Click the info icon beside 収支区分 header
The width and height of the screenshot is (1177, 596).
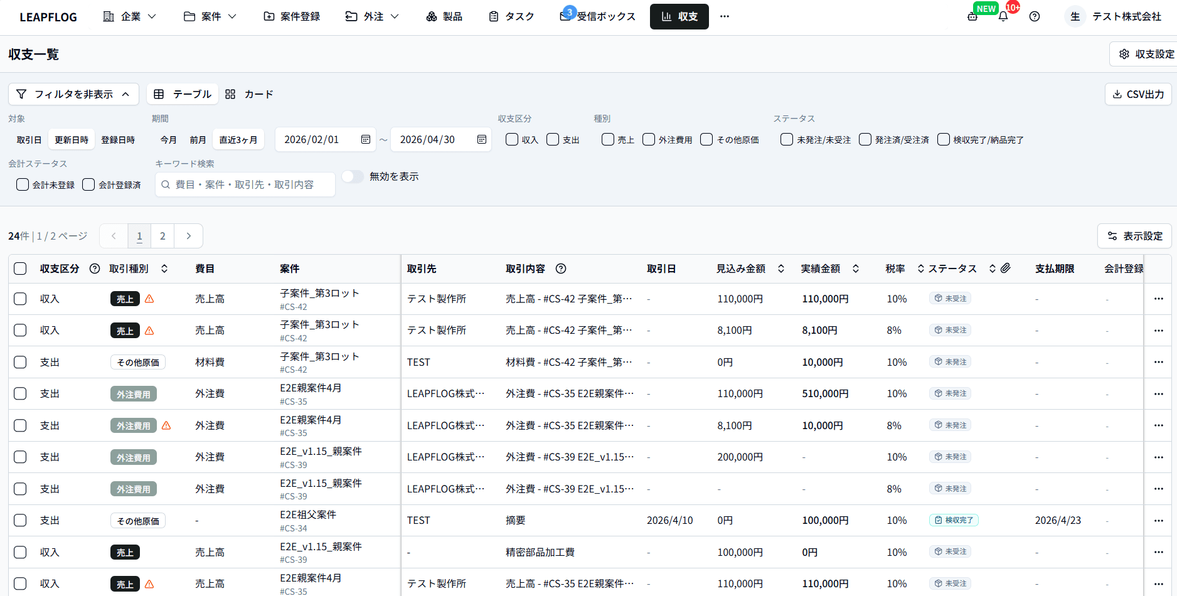click(95, 269)
